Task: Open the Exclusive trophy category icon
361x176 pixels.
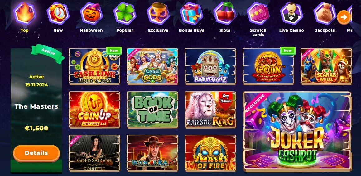Action: click(x=158, y=13)
